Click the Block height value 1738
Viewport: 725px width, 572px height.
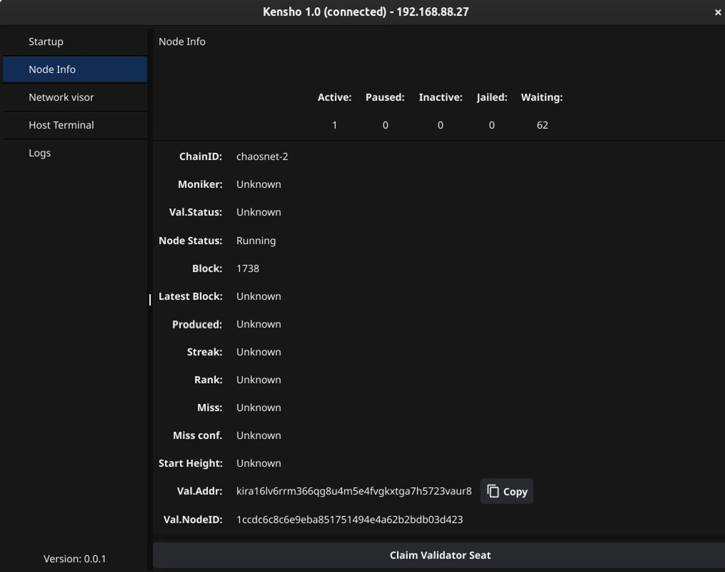click(x=247, y=268)
